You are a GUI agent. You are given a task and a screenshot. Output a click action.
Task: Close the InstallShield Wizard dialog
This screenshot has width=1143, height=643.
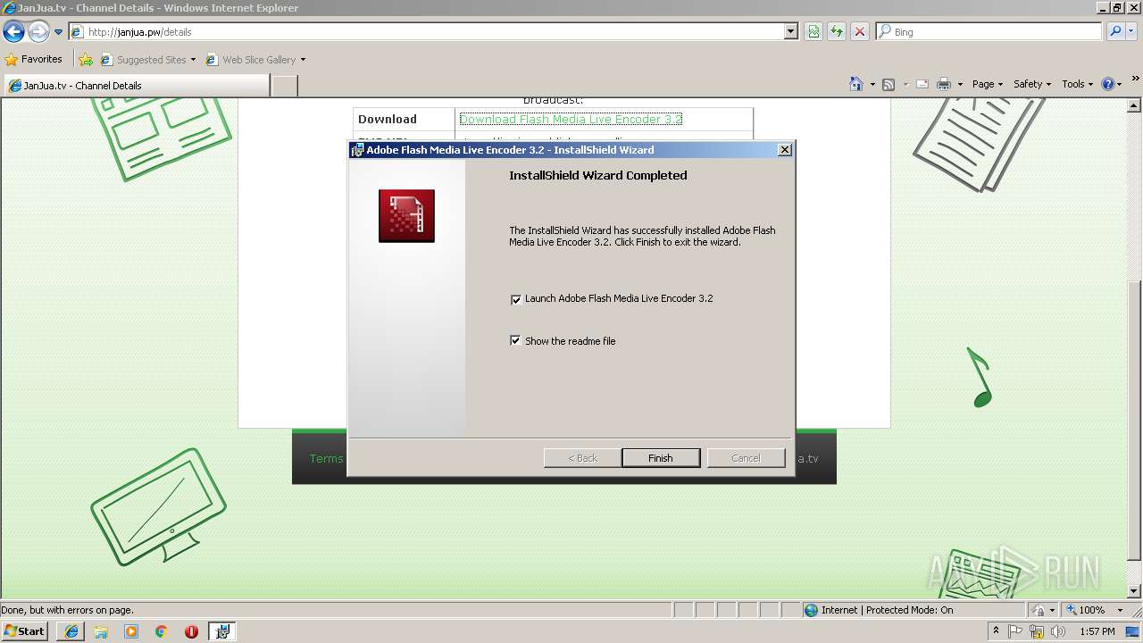tap(784, 150)
